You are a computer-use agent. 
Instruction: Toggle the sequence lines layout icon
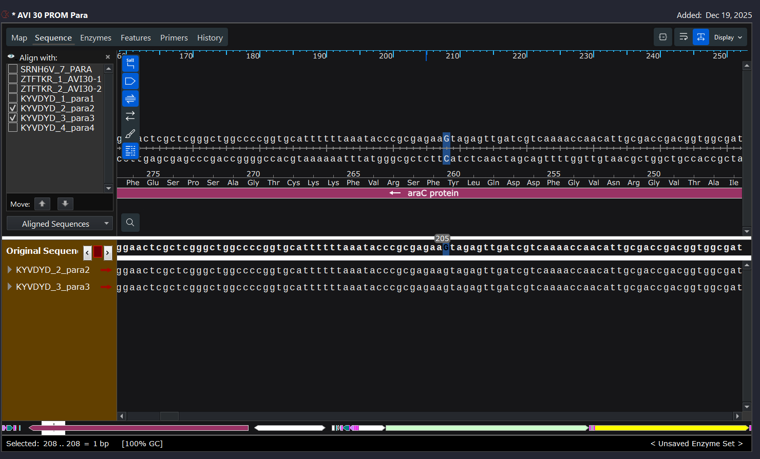(x=130, y=151)
